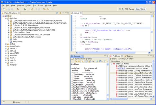Open the New toolbar dropdown arrow
Screen dimensions: 156x105
coord(6,9)
